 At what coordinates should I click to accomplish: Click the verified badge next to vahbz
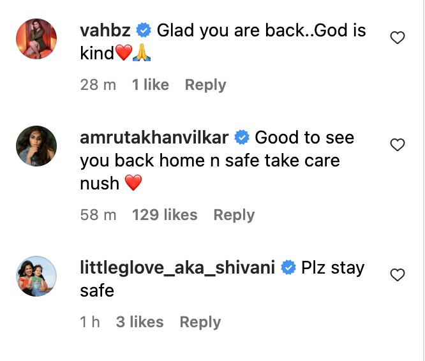(x=144, y=30)
